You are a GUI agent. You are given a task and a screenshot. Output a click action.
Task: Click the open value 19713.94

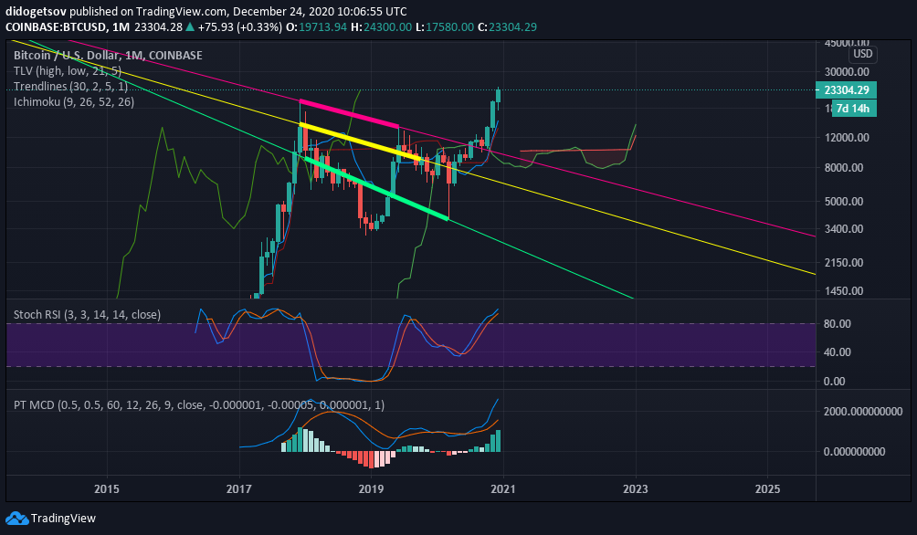click(322, 26)
